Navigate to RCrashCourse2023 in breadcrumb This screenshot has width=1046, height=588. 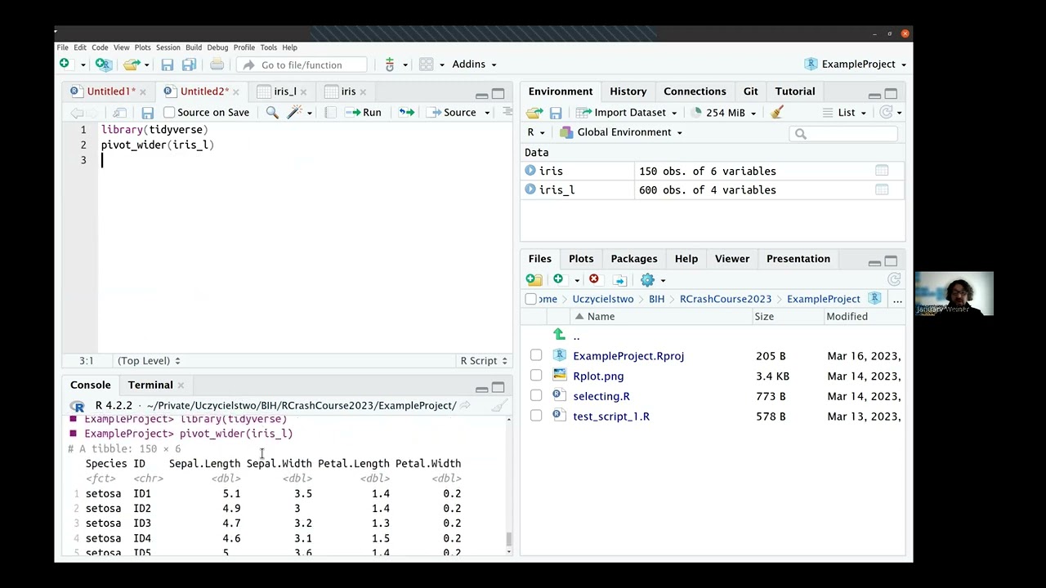726,299
